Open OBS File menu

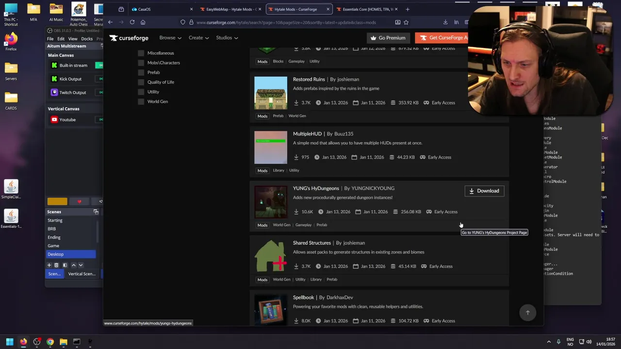[50, 39]
